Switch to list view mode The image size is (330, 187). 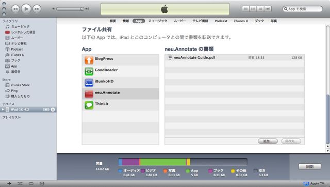[x=245, y=9]
